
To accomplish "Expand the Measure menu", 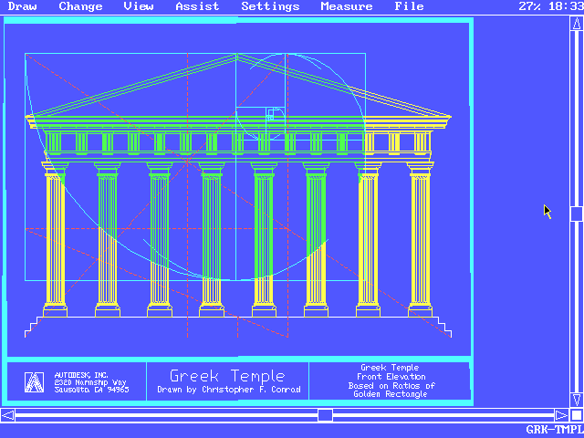I will (347, 6).
